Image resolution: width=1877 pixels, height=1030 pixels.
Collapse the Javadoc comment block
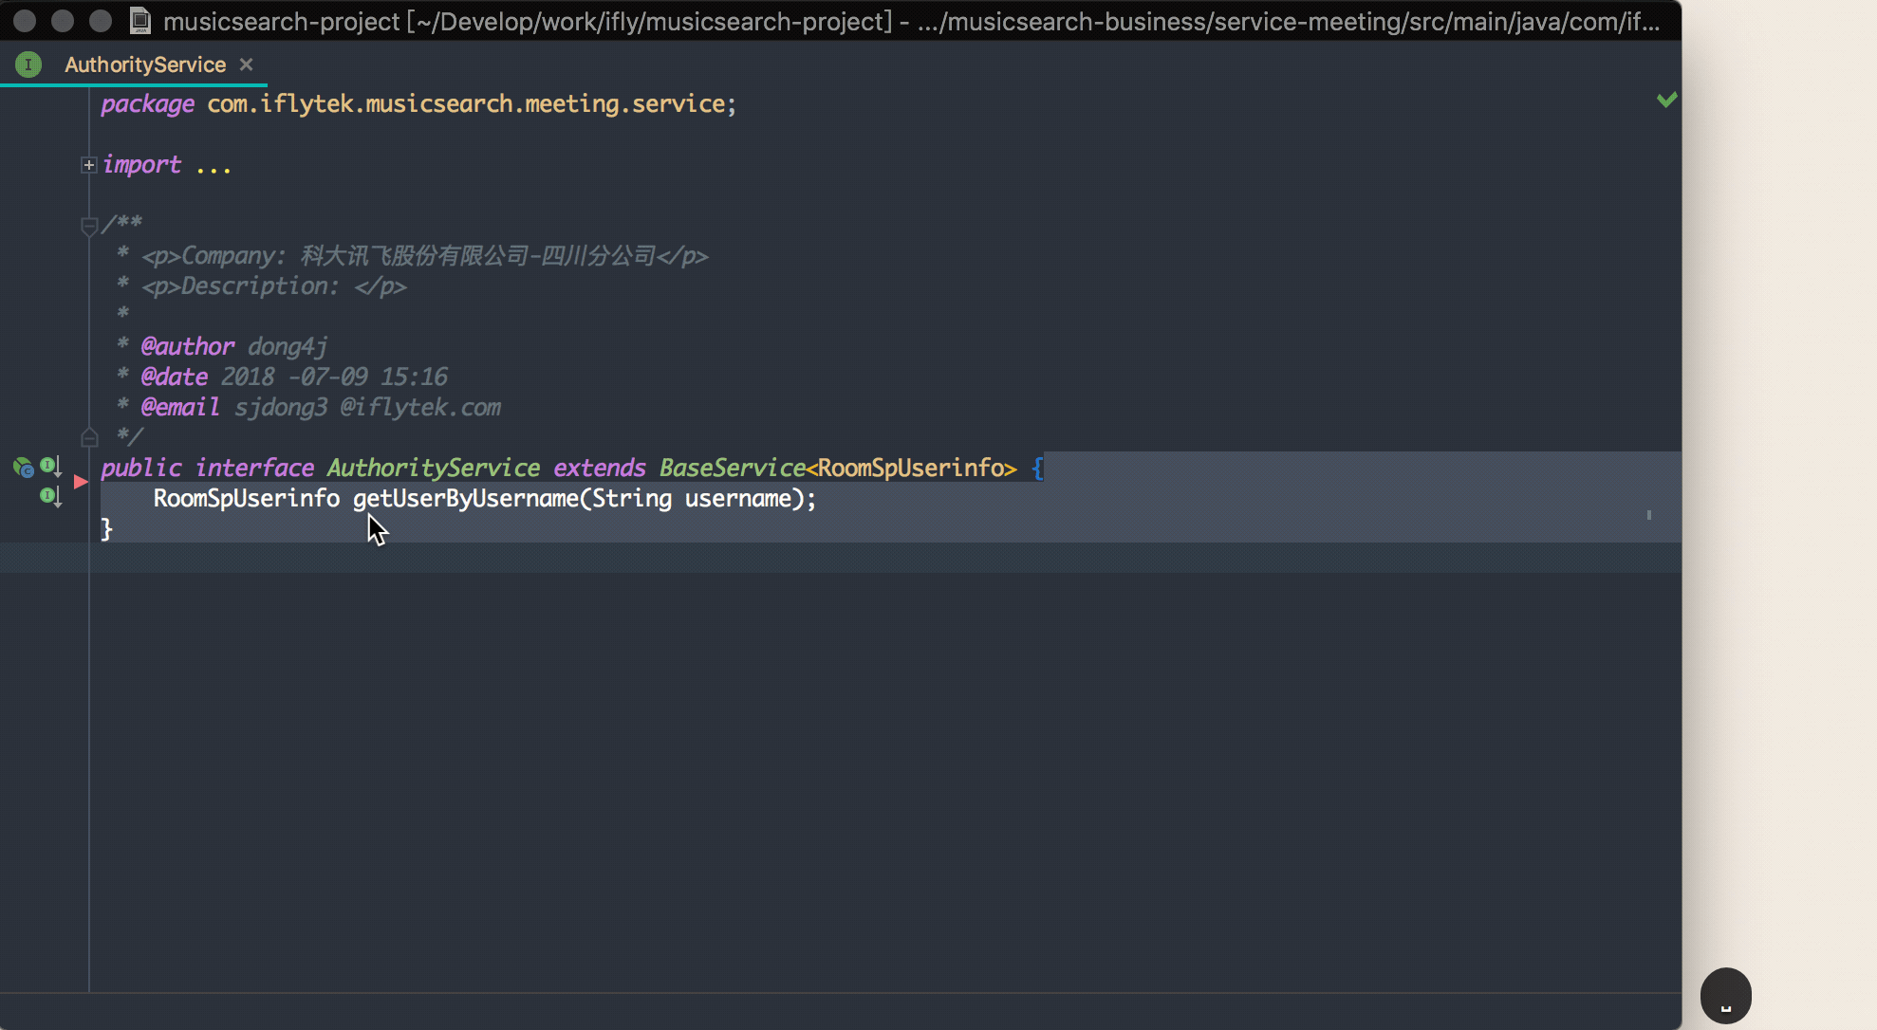tap(90, 226)
